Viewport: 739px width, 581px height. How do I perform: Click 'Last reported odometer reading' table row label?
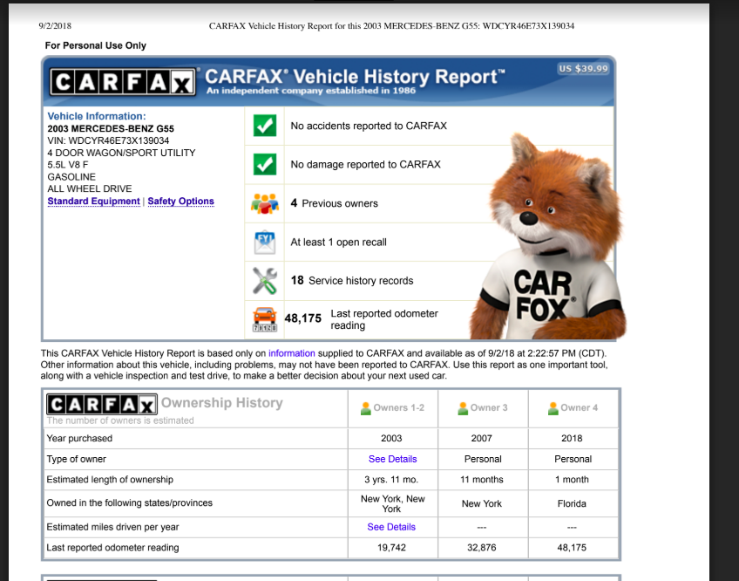112,548
